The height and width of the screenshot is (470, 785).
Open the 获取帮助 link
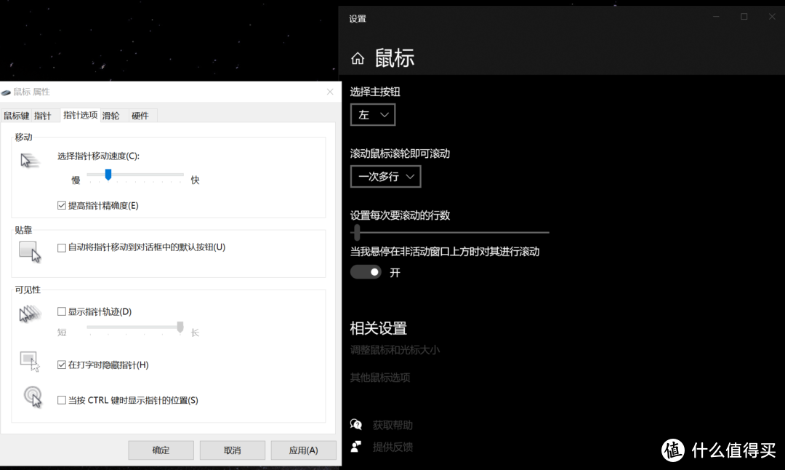click(392, 425)
